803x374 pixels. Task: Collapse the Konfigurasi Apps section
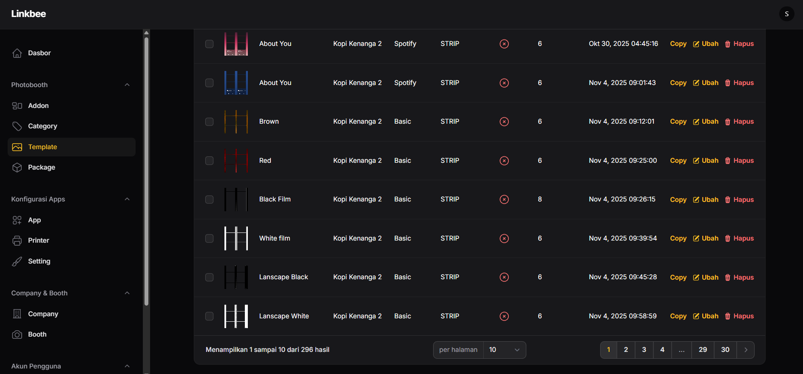pos(127,199)
